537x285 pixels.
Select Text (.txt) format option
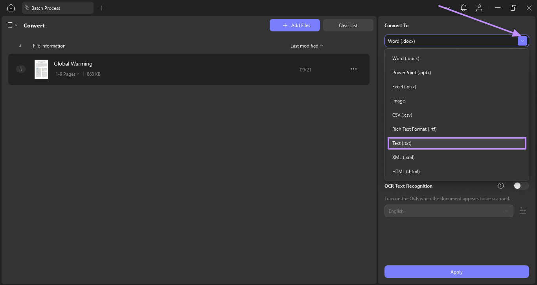click(456, 143)
